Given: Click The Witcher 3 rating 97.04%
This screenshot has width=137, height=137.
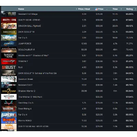Looking at the screenshot, I should (129, 97).
